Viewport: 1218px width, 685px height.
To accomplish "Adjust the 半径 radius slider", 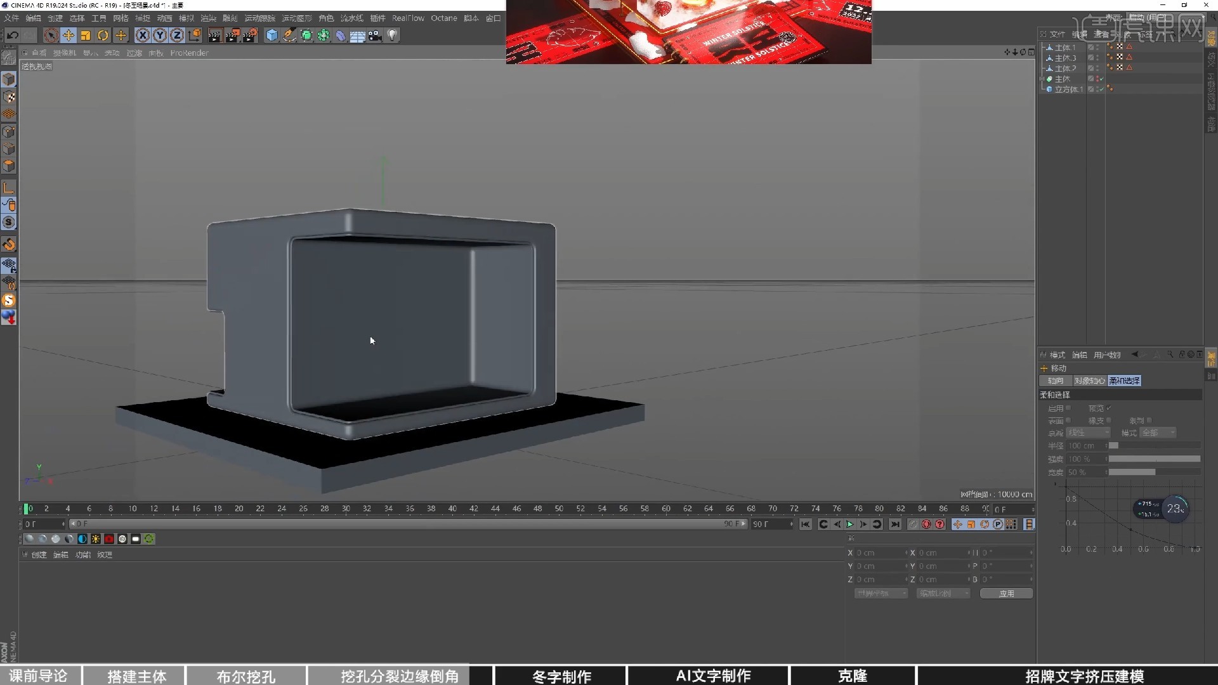I will click(x=1155, y=446).
